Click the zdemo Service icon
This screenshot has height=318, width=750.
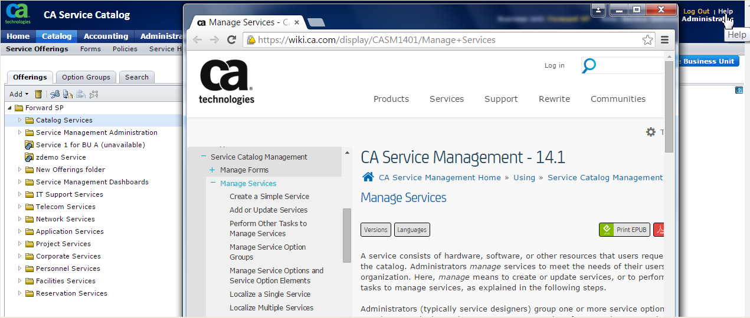coord(29,157)
